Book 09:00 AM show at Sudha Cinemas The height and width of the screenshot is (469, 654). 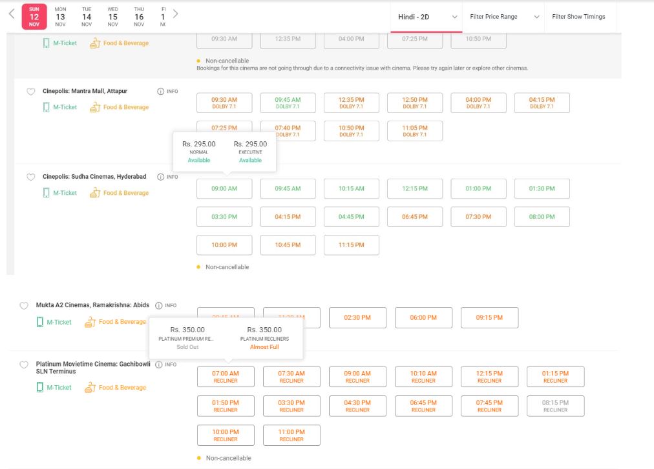point(224,189)
